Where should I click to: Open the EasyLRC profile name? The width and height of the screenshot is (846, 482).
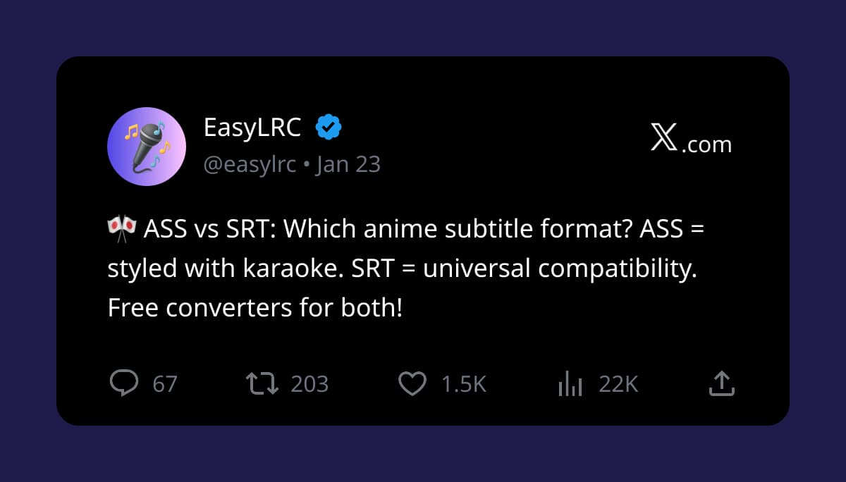(x=252, y=127)
